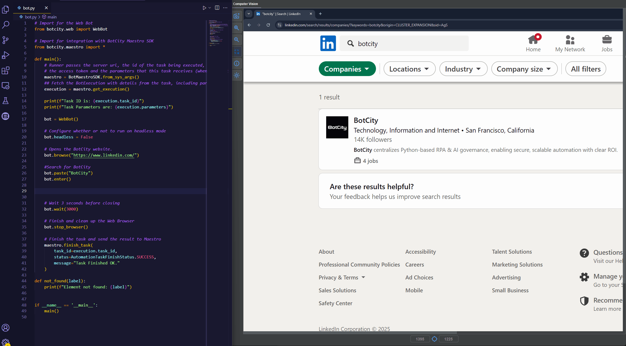
Task: Go to LinkedIn Home
Action: (533, 43)
